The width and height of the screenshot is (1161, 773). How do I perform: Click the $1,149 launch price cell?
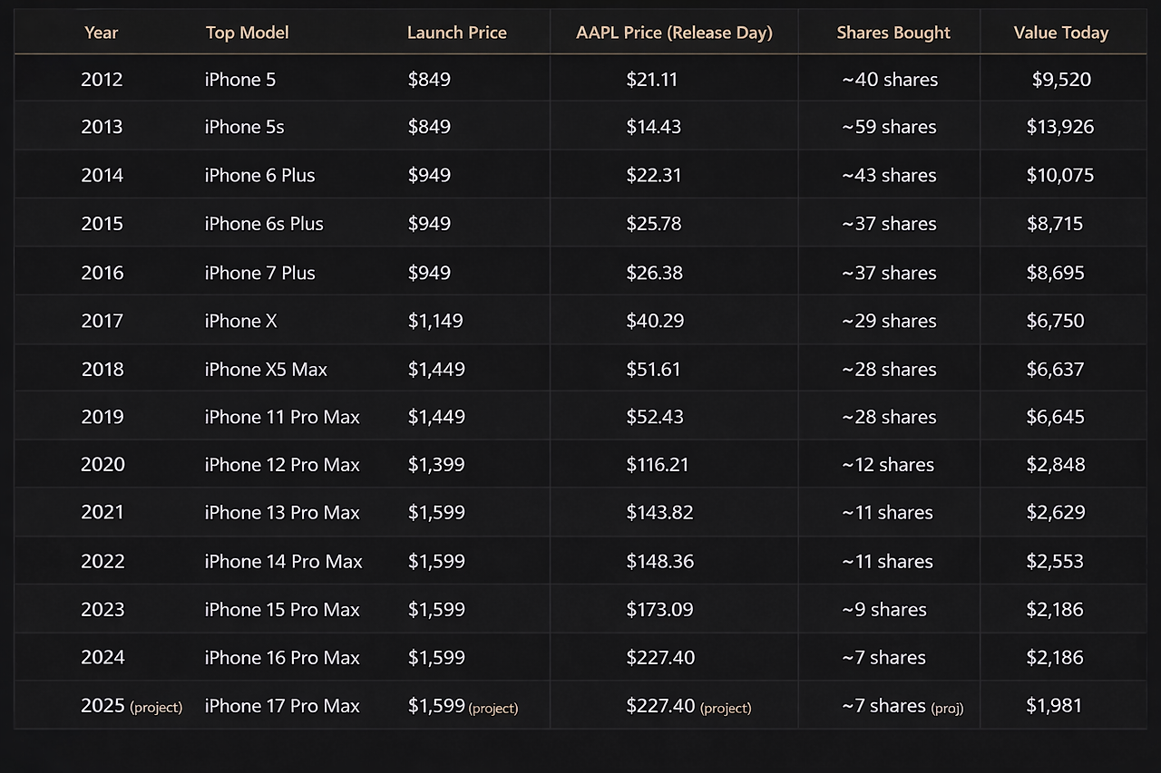click(x=435, y=321)
